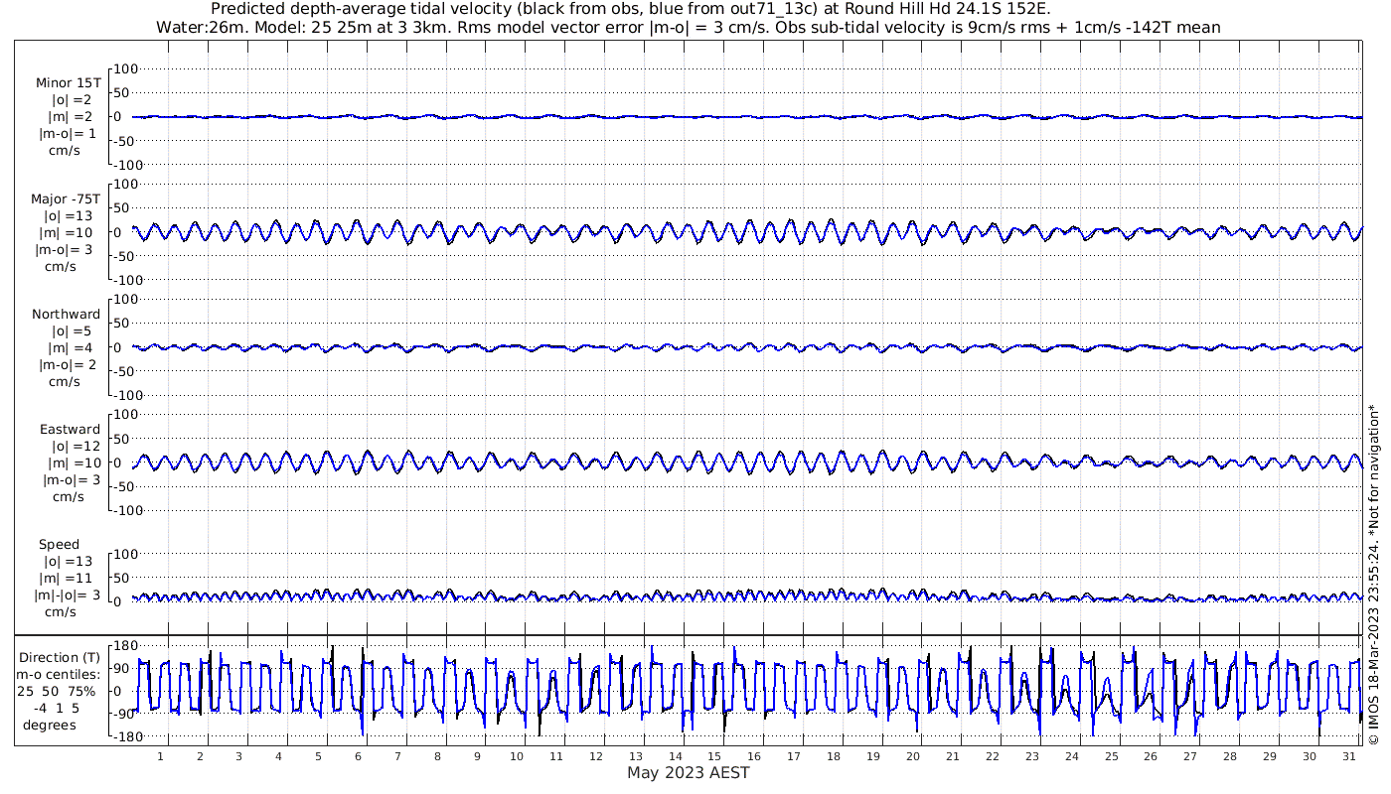1391x794 pixels.
Task: Click day '1' on the date axis
Action: pyautogui.click(x=160, y=756)
